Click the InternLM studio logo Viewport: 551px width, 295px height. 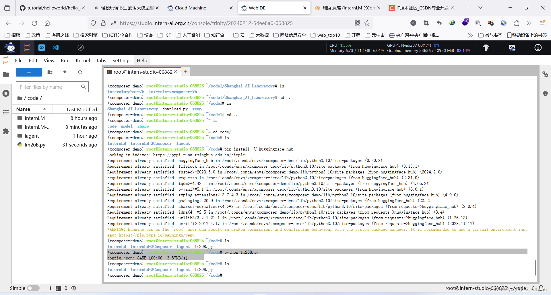coord(11,48)
